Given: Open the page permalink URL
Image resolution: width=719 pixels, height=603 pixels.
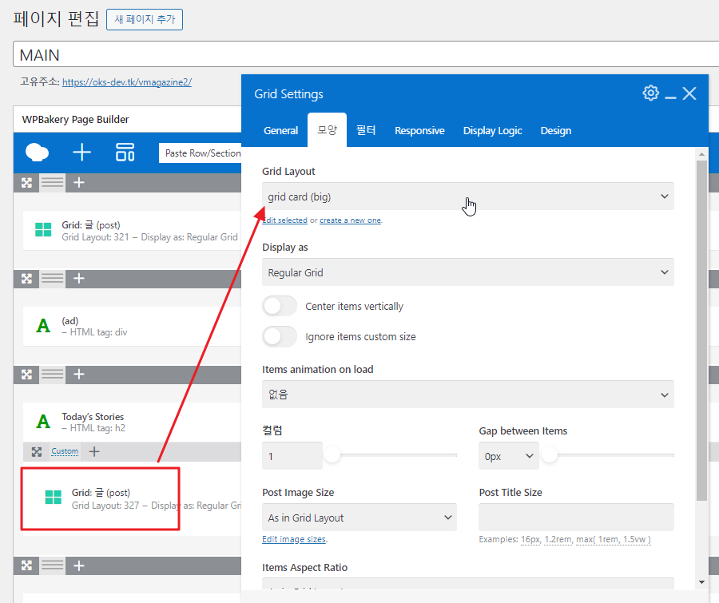Looking at the screenshot, I should click(127, 82).
